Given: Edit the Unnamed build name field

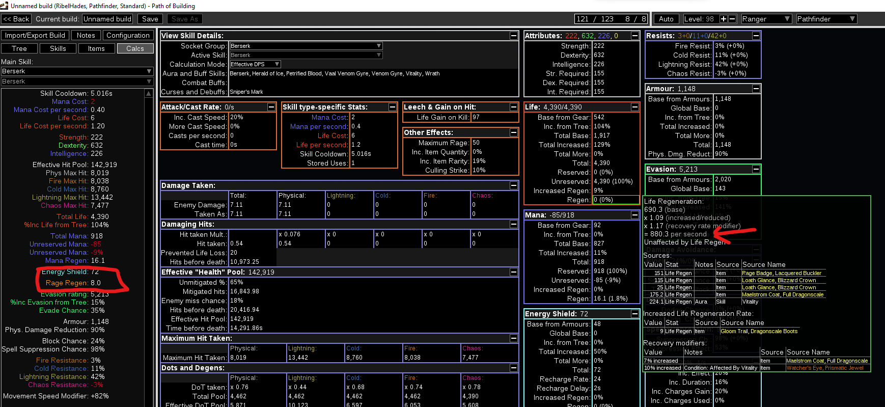Looking at the screenshot, I should point(107,19).
